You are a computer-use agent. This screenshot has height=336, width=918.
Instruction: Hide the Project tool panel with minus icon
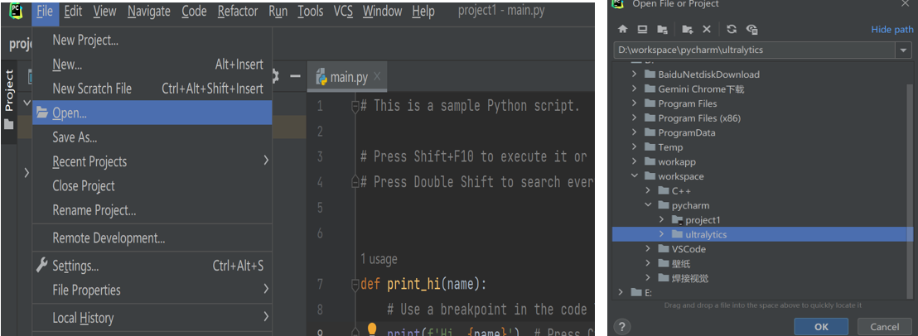tap(295, 76)
